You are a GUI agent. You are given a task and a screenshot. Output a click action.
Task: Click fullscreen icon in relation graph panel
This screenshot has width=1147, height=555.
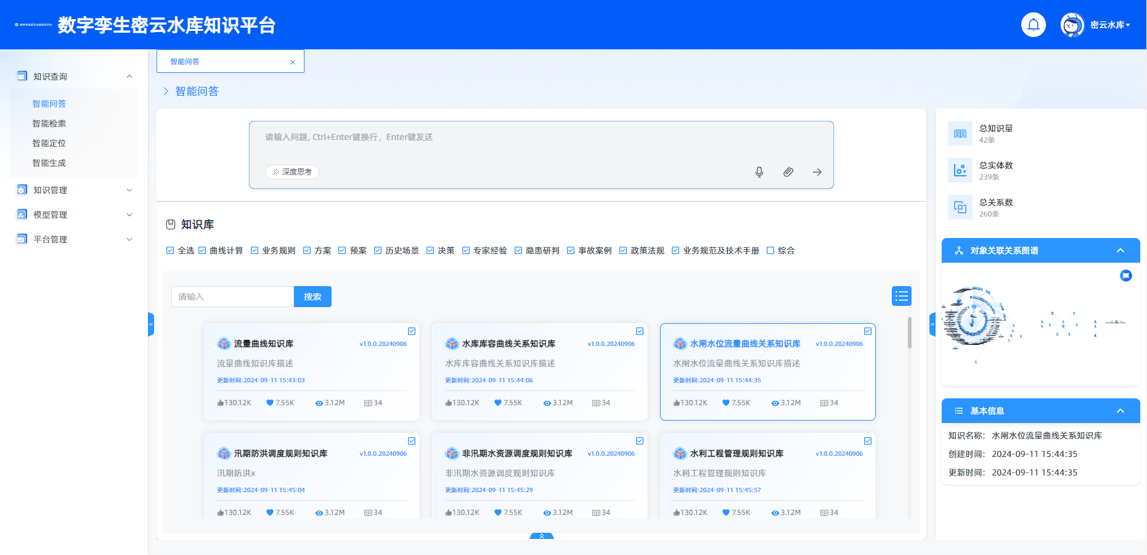click(1125, 276)
